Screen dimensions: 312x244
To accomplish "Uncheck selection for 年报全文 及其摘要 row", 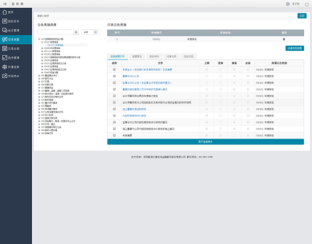I will tap(114, 70).
